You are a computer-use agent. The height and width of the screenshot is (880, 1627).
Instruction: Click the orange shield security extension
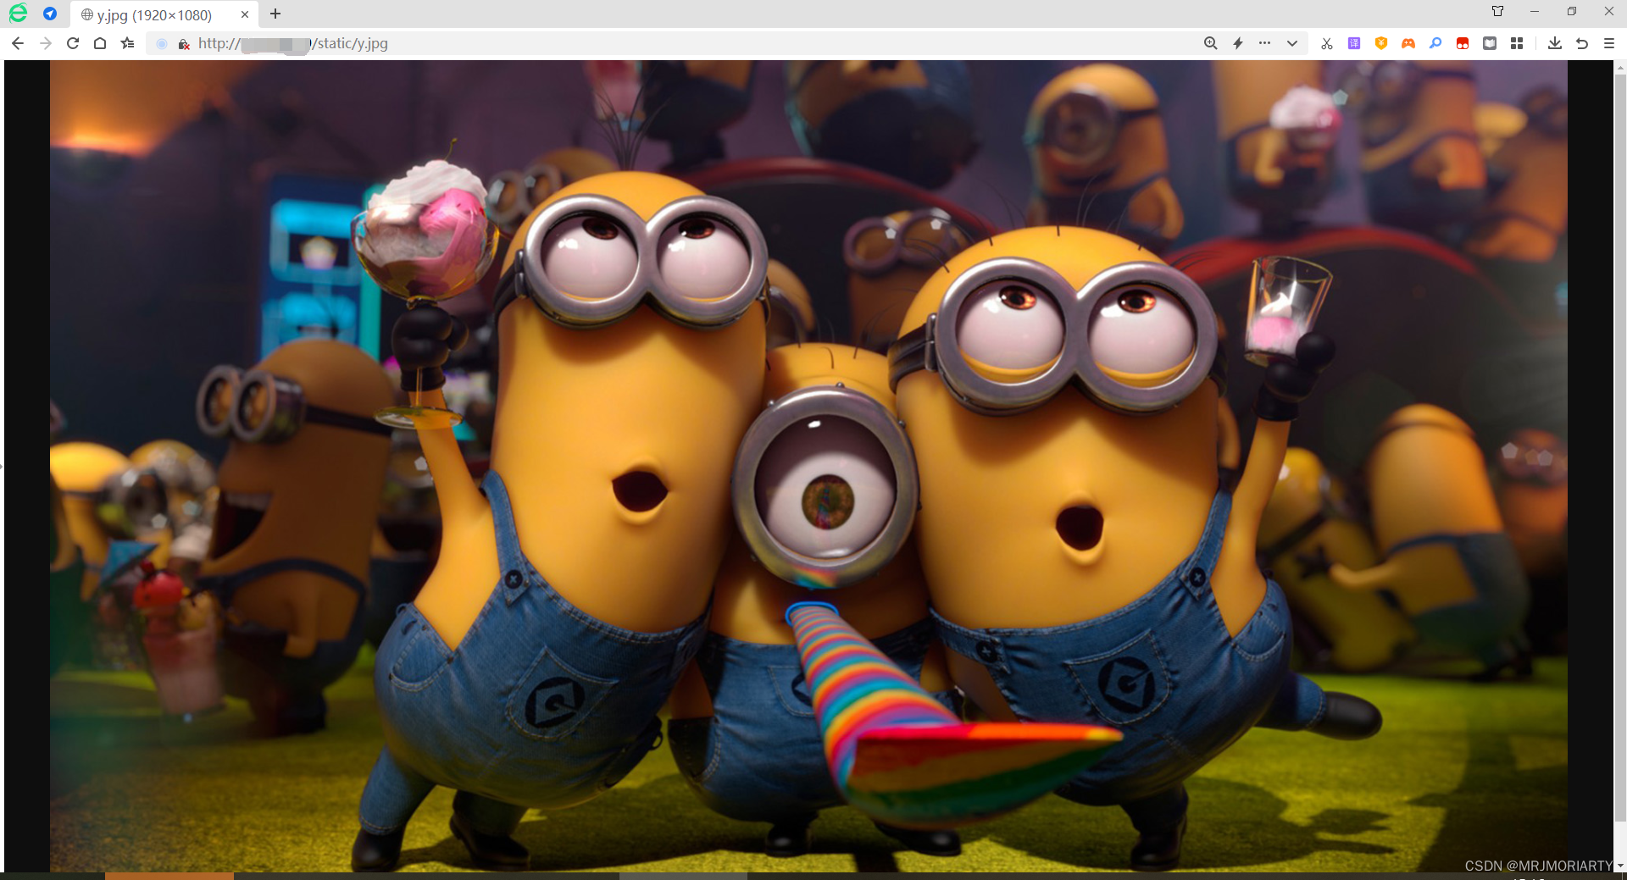coord(1381,43)
